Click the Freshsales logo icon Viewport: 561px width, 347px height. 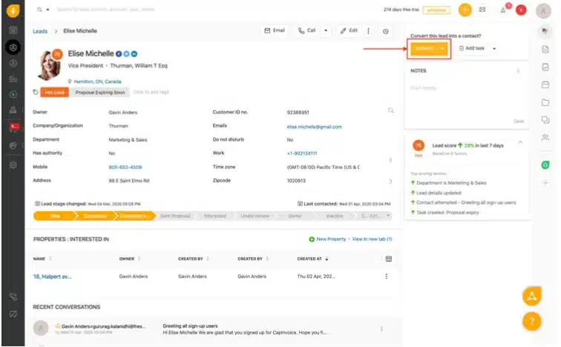click(x=13, y=10)
